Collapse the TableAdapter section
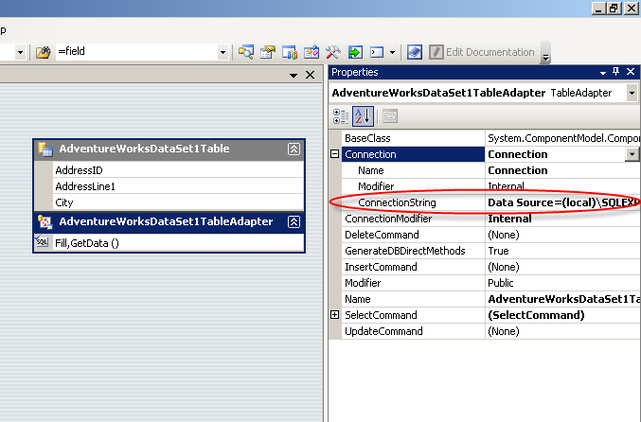The image size is (641, 422). point(294,221)
